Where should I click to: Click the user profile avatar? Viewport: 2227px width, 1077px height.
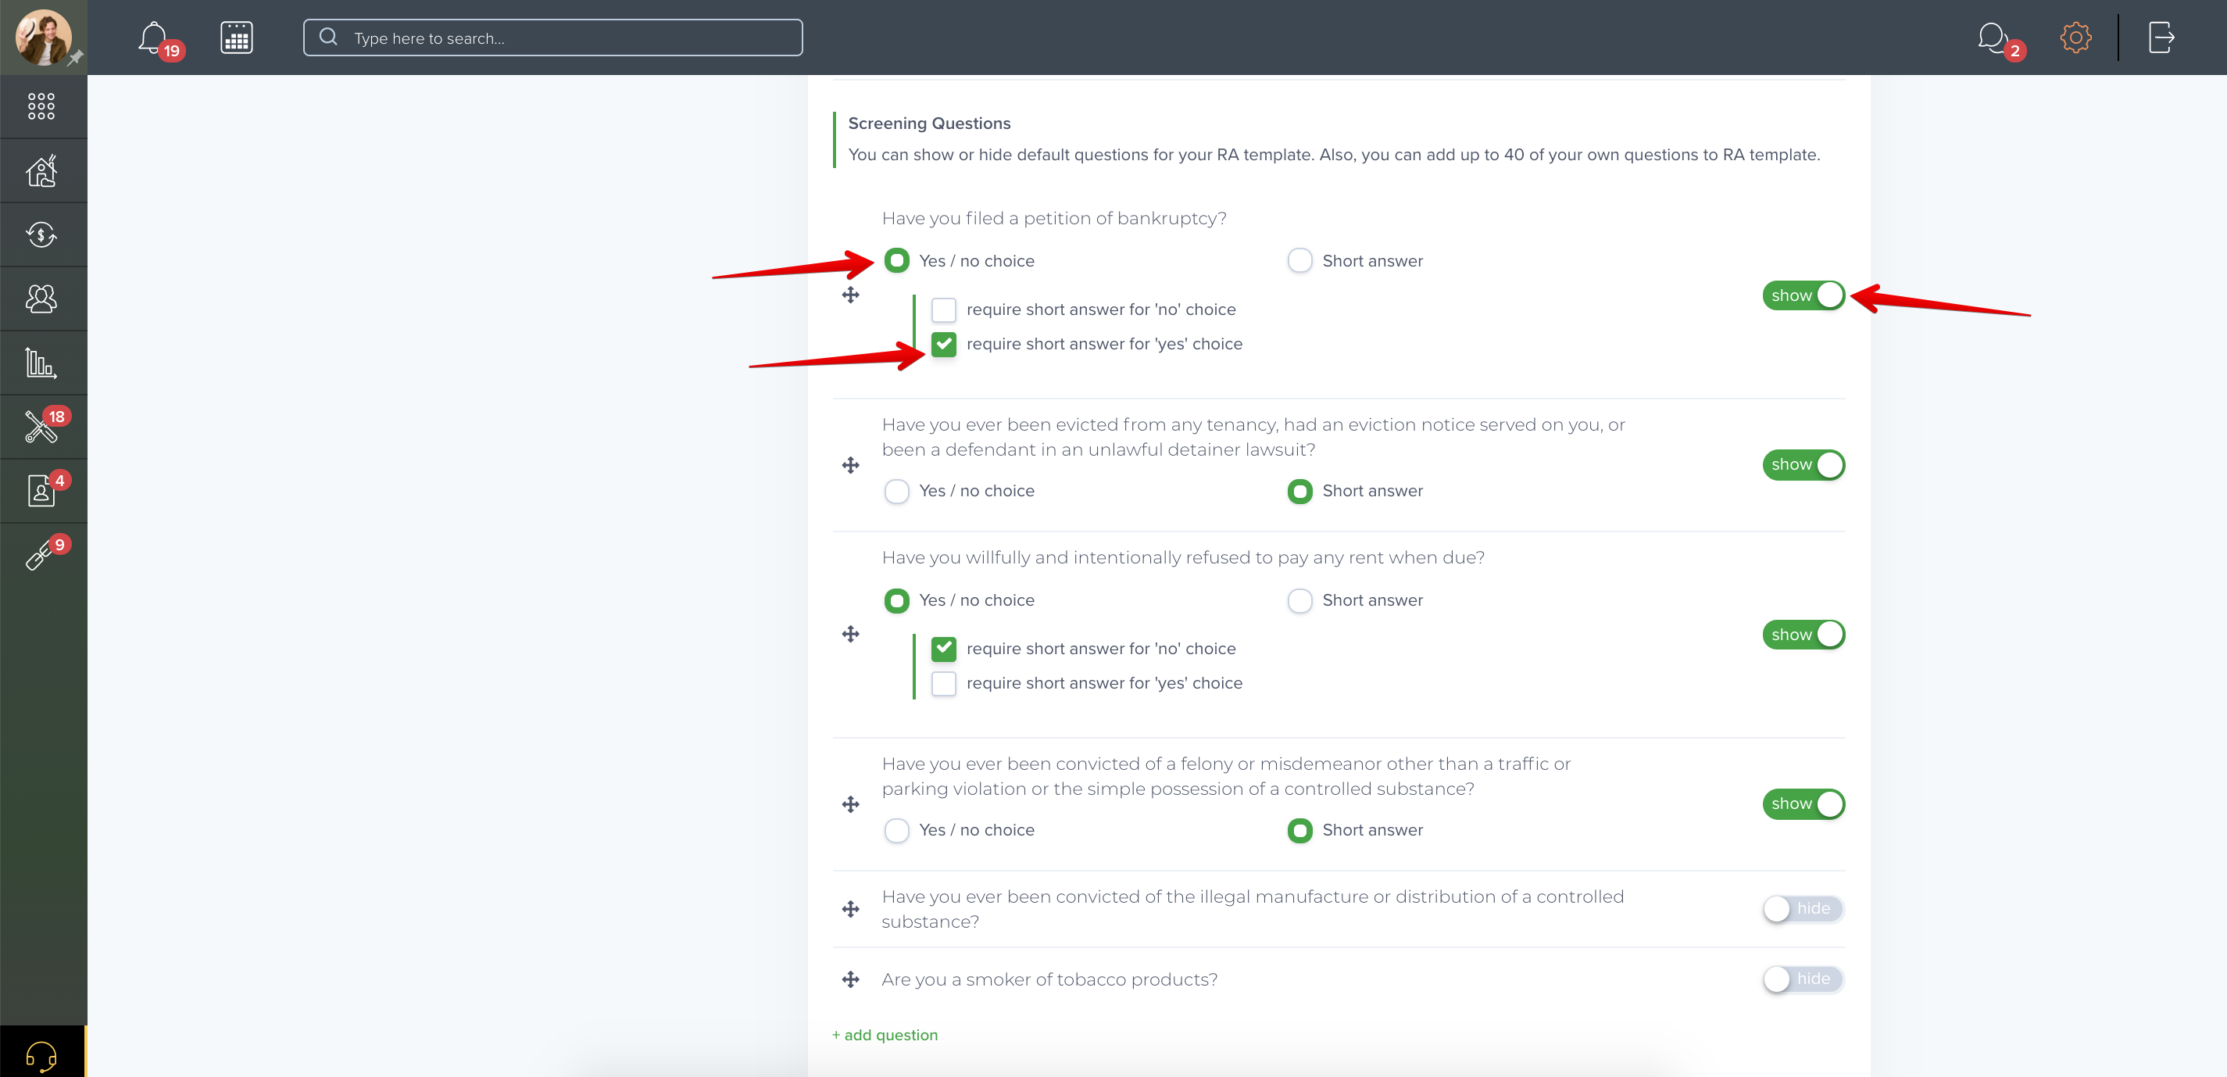tap(42, 38)
